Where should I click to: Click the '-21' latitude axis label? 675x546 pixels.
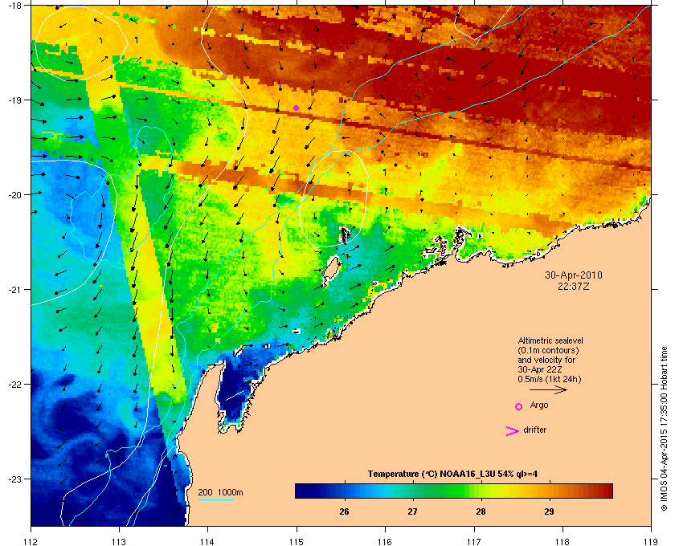pyautogui.click(x=14, y=289)
